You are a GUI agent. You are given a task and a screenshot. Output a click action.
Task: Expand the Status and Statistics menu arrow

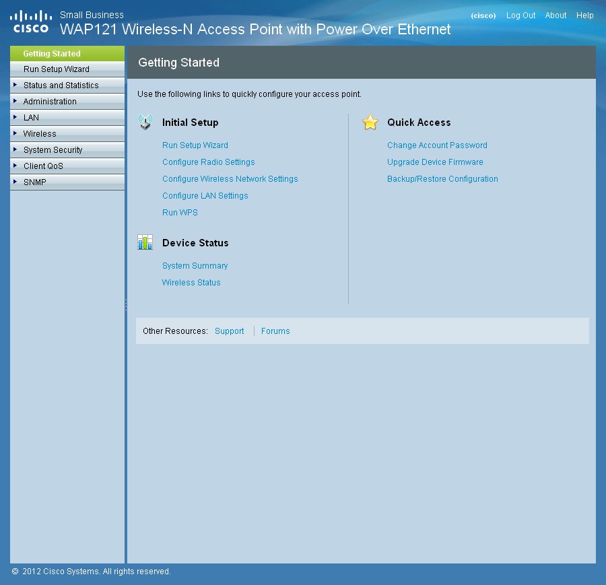pyautogui.click(x=15, y=85)
